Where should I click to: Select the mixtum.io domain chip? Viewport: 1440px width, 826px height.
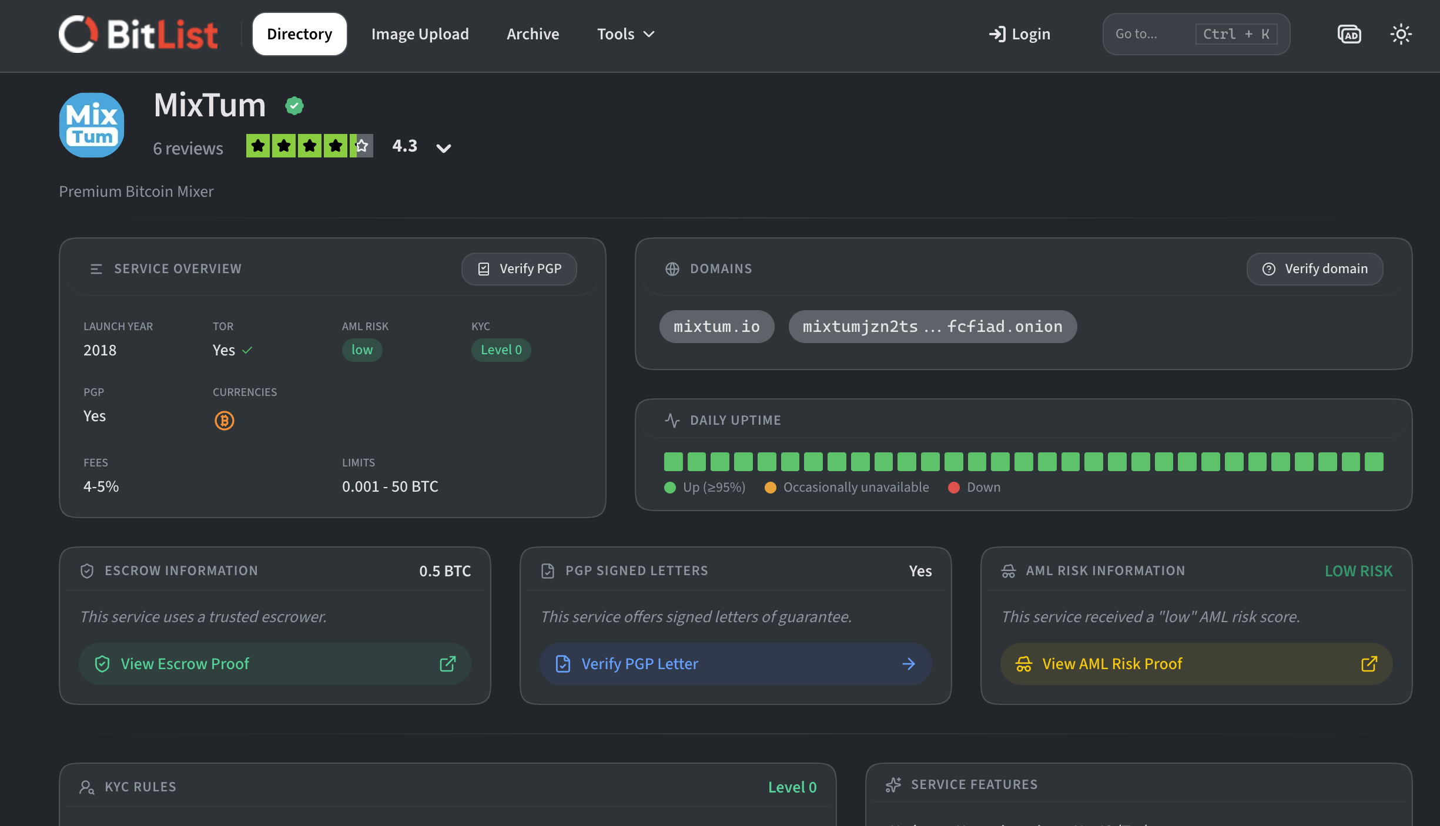717,327
